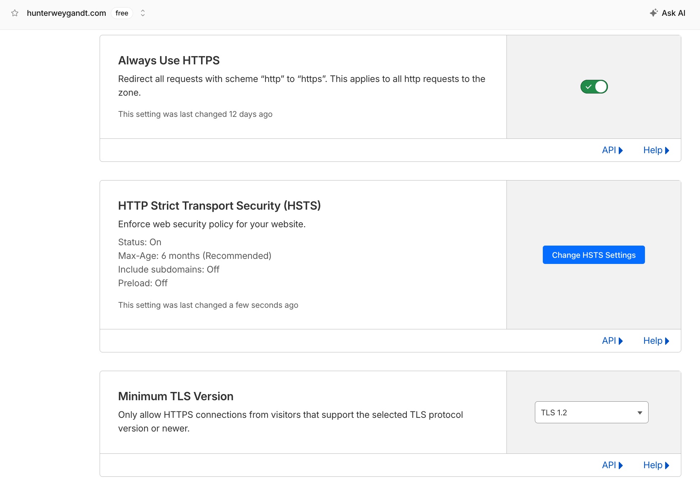Toggle Always Use HTTPS switch off

[x=594, y=87]
